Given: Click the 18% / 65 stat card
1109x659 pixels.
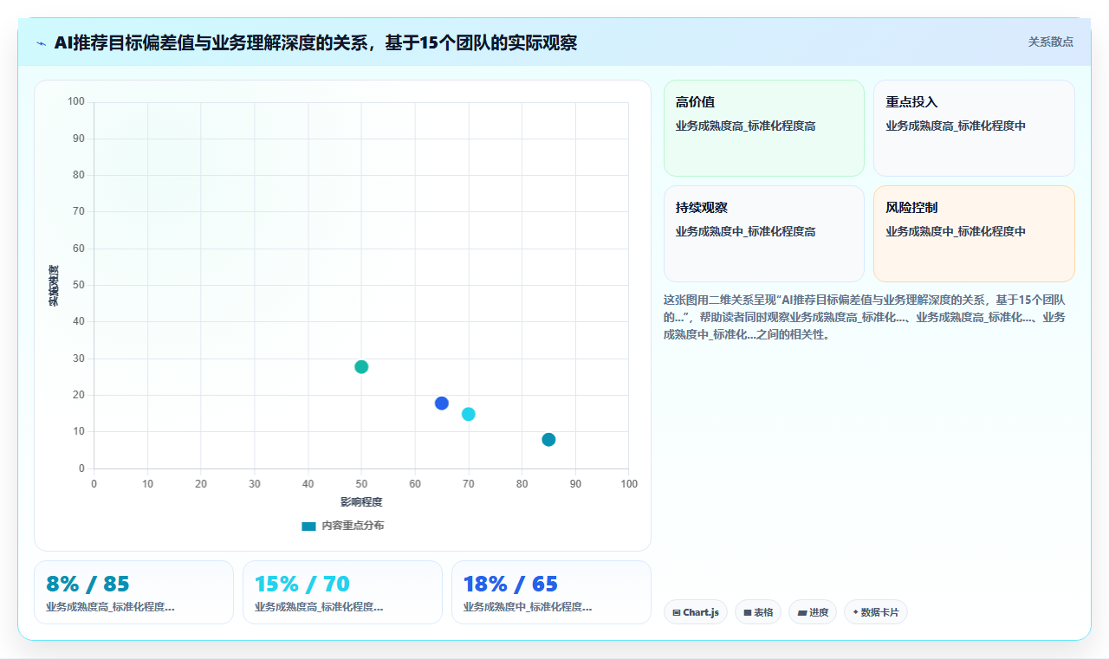Looking at the screenshot, I should click(551, 592).
